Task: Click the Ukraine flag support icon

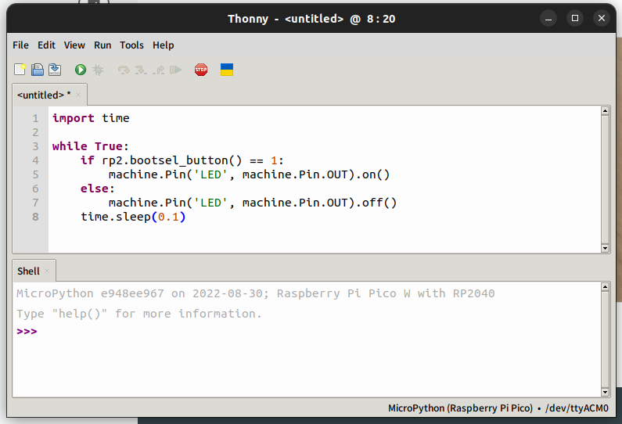Action: click(x=227, y=70)
